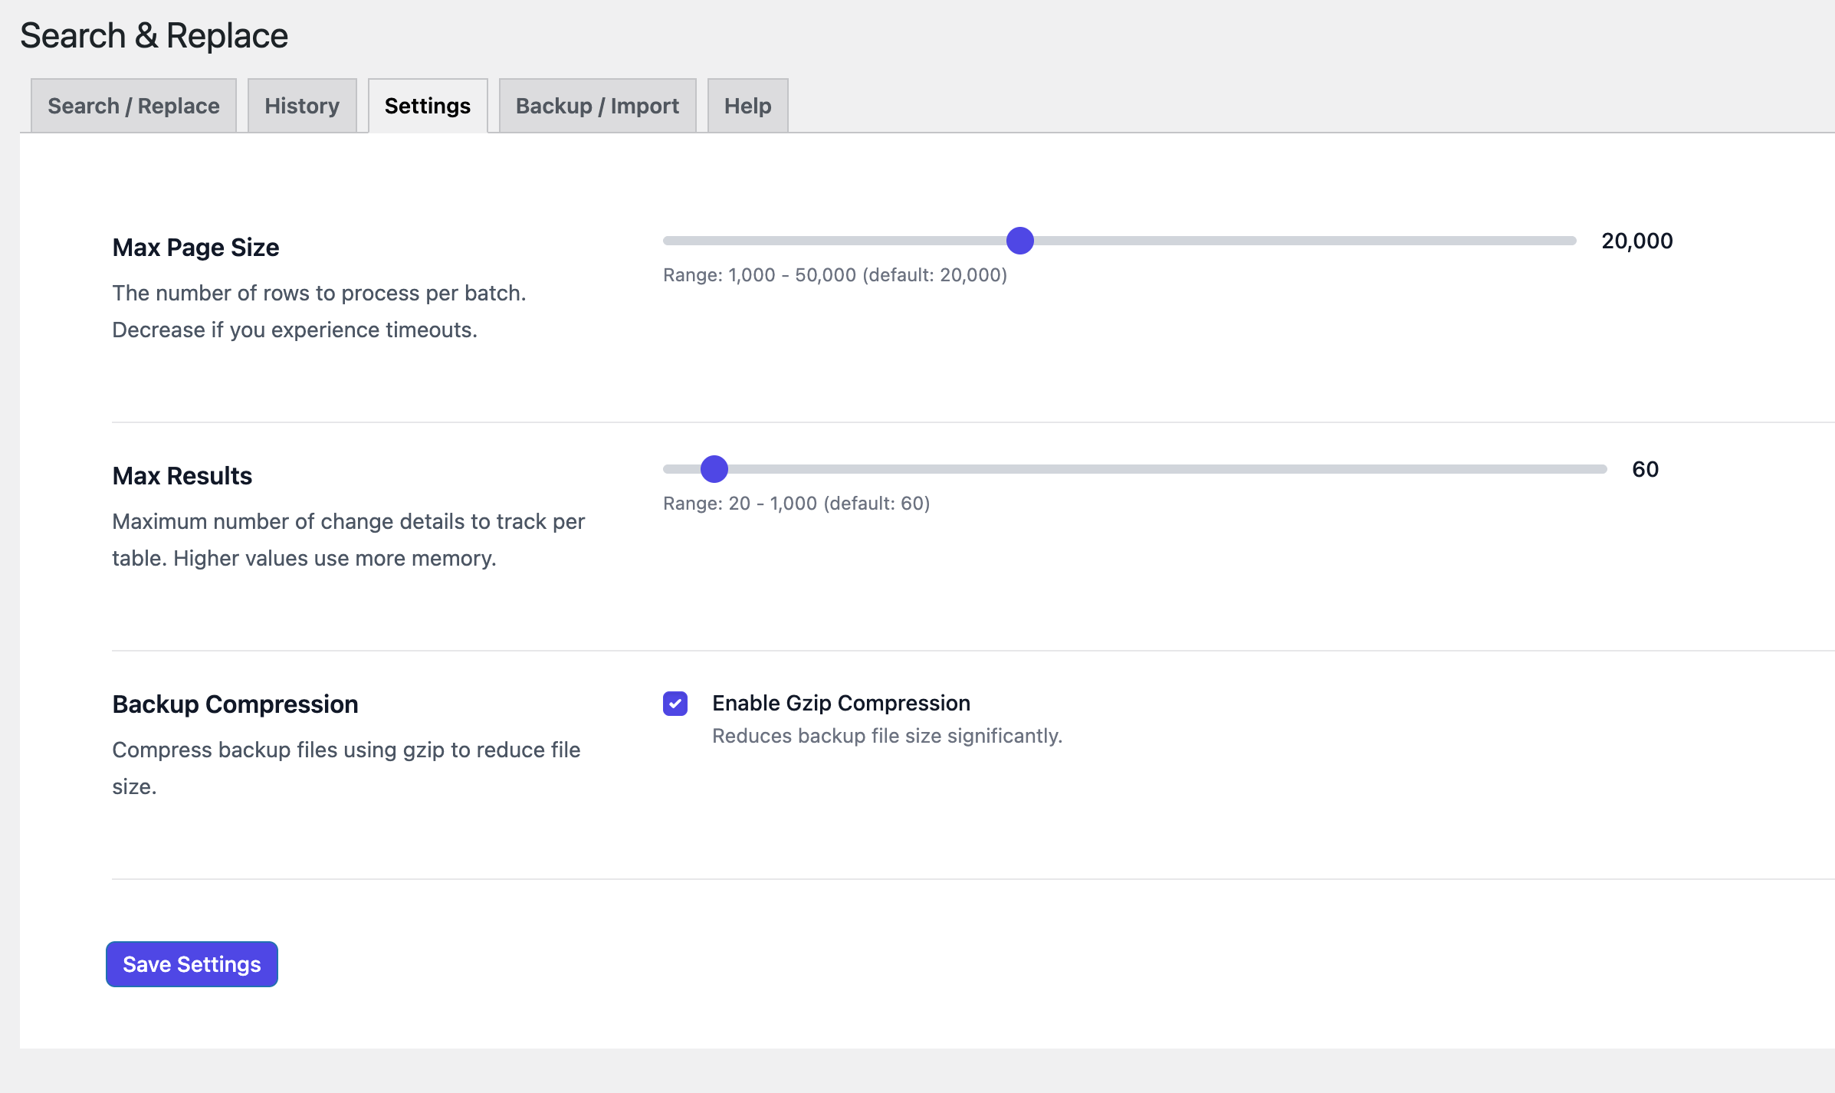Click the Max Page Size slider handle
Viewport: 1835px width, 1093px height.
click(1020, 241)
